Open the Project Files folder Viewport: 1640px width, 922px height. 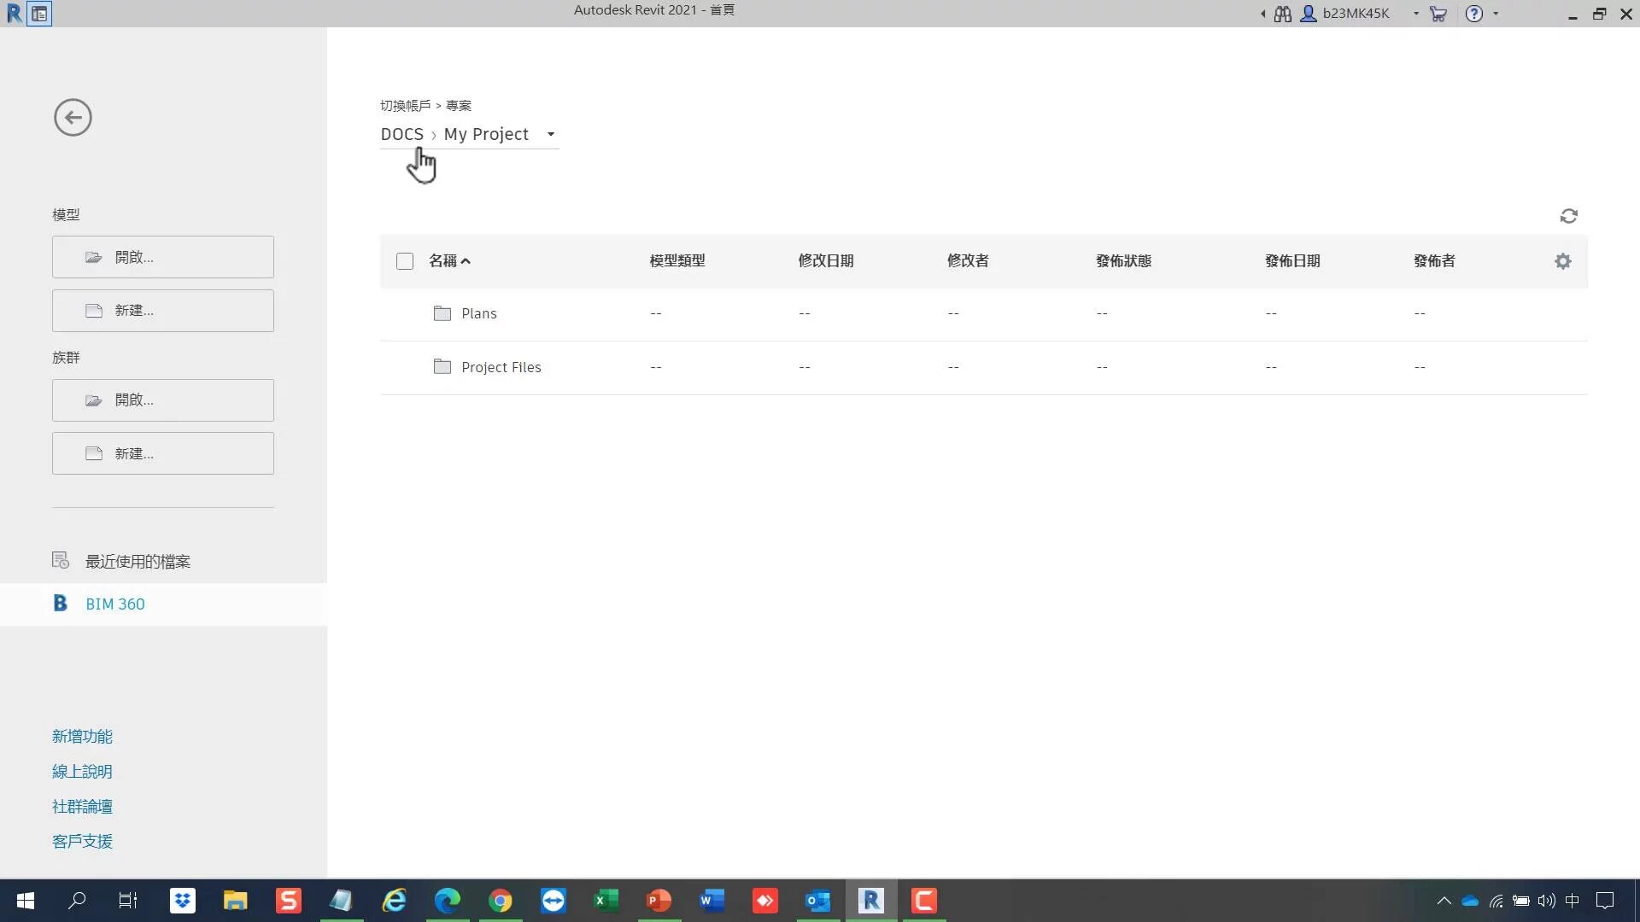point(501,367)
